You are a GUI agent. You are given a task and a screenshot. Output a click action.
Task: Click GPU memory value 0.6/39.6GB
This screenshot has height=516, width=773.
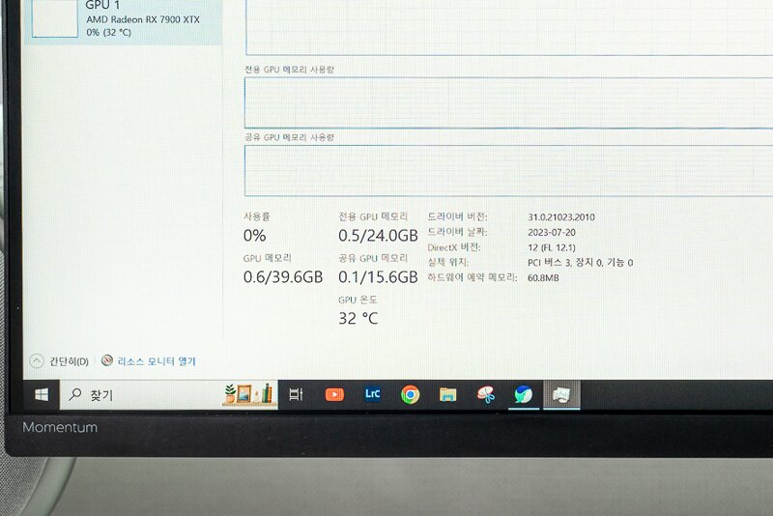click(283, 277)
